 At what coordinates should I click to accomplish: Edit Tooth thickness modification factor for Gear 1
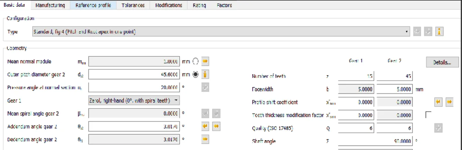pyautogui.click(x=356, y=115)
